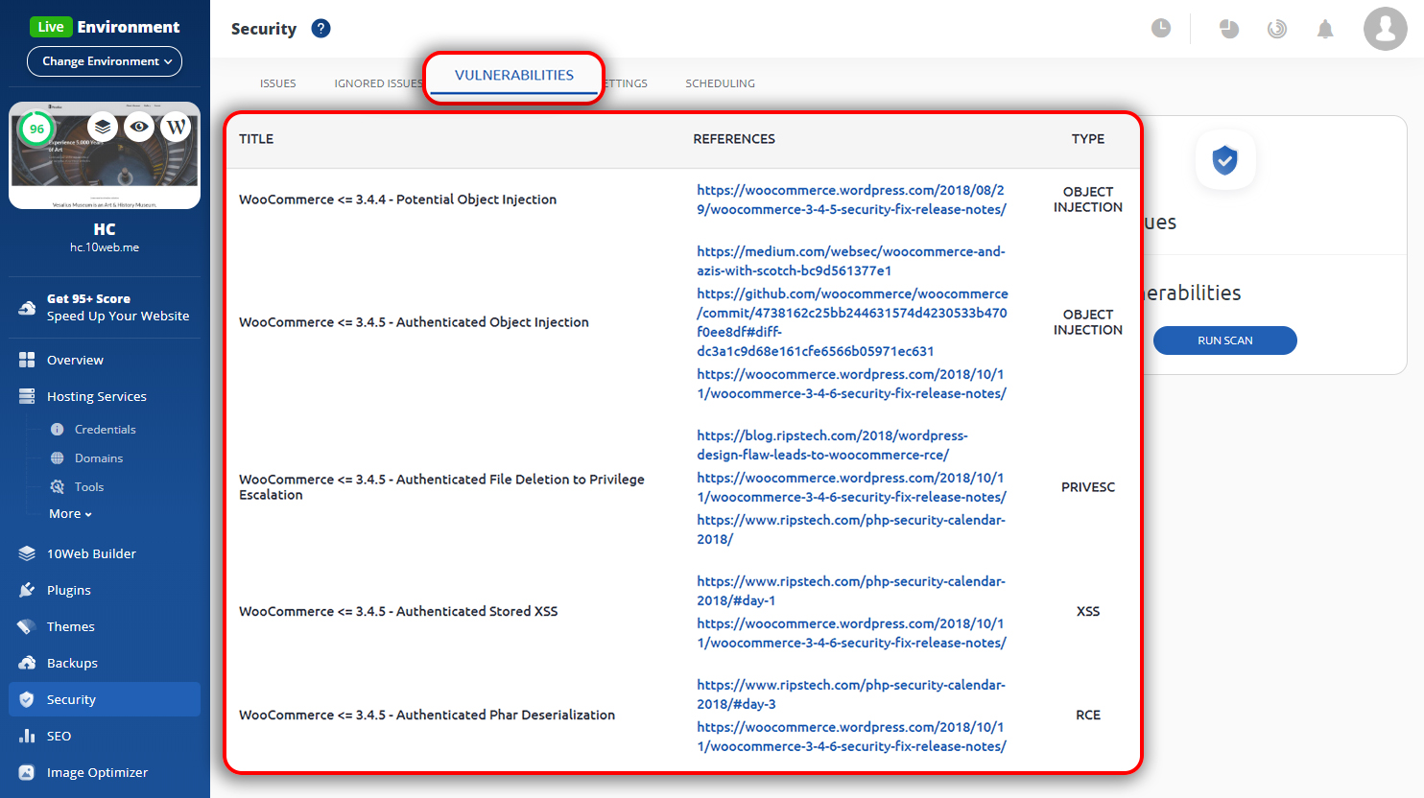Screen dimensions: 1424x798
Task: Open ripstech php-security-calendar-2018 #day-3 link
Action: click(851, 694)
